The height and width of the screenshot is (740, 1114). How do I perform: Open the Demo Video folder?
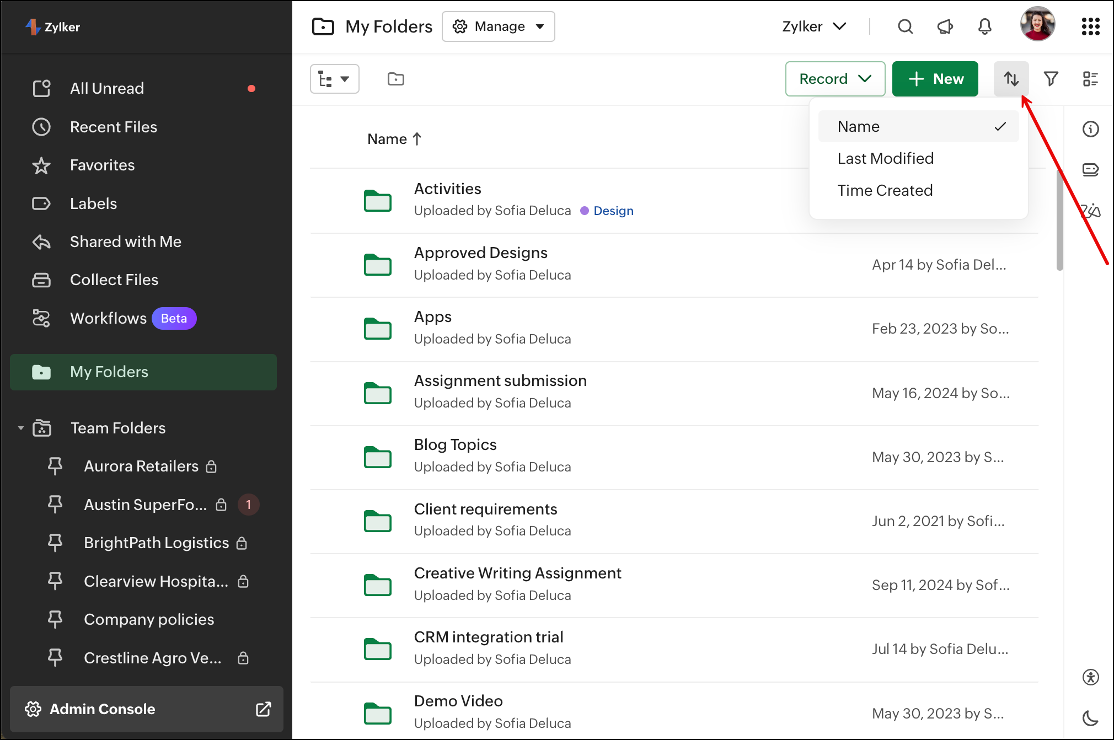(458, 701)
